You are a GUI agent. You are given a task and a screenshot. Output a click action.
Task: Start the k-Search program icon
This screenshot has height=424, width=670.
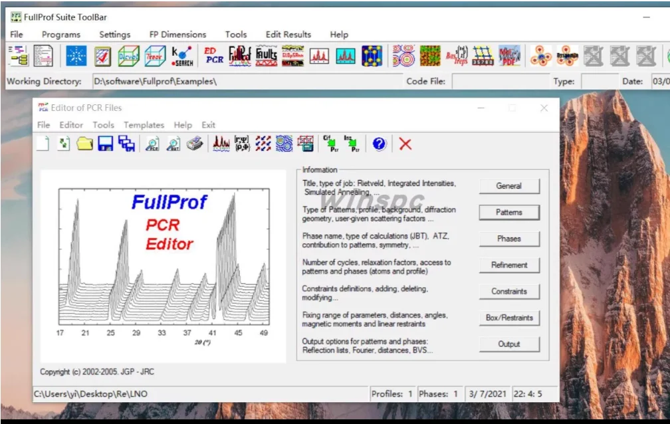click(182, 56)
